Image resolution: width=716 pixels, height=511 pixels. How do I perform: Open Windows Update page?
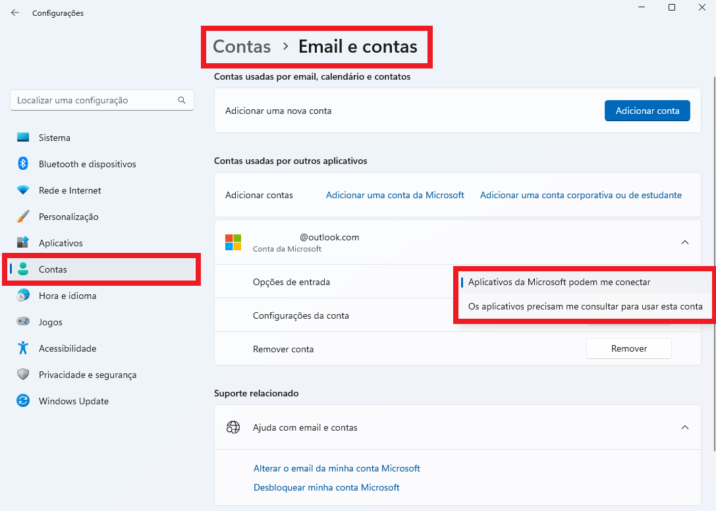[102, 401]
